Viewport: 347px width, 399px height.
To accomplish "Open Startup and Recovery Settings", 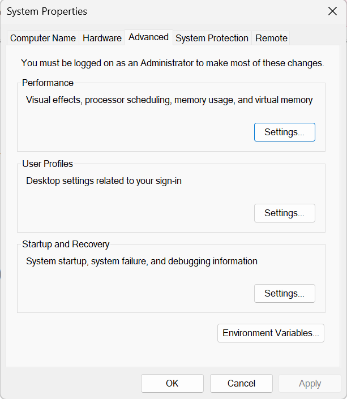I will pyautogui.click(x=284, y=293).
